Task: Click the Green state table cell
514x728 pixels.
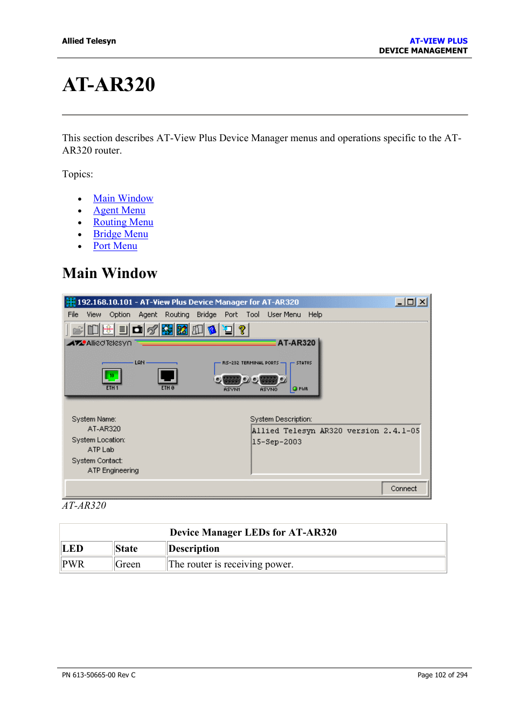Action: tap(140, 564)
